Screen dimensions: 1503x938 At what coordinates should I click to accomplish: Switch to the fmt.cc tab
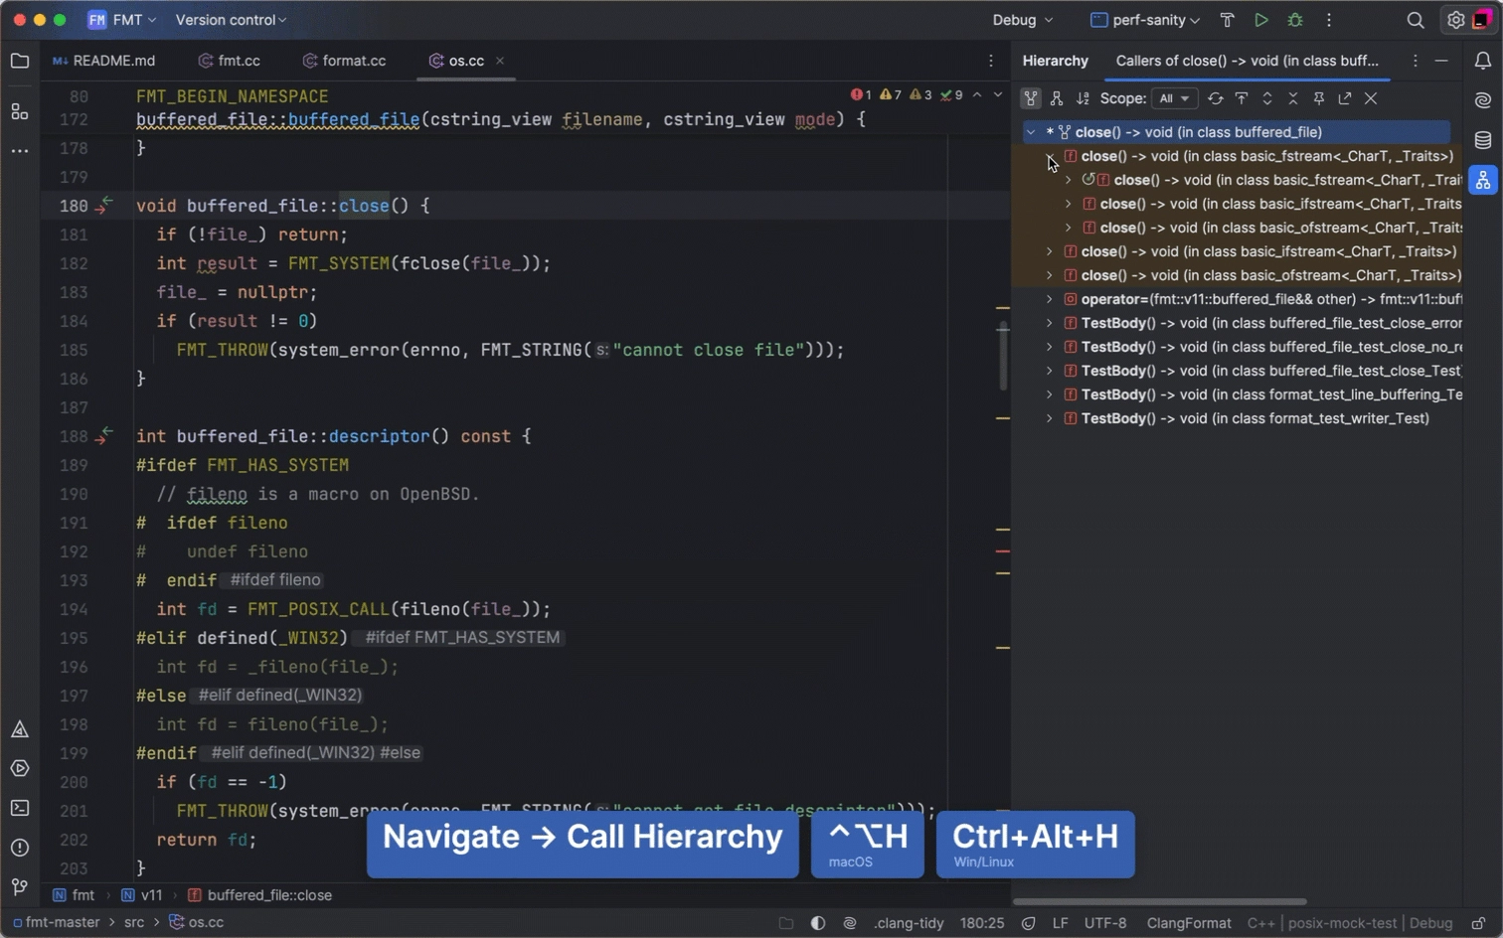[x=230, y=61]
